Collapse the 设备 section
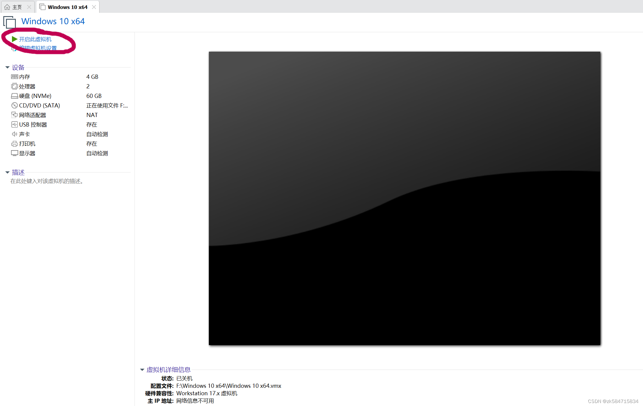This screenshot has width=643, height=406. point(7,67)
